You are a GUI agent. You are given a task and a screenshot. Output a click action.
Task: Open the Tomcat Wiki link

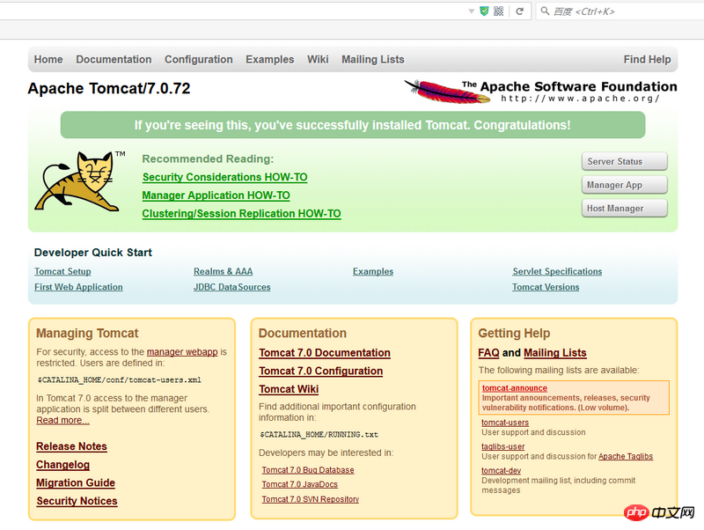pyautogui.click(x=289, y=389)
